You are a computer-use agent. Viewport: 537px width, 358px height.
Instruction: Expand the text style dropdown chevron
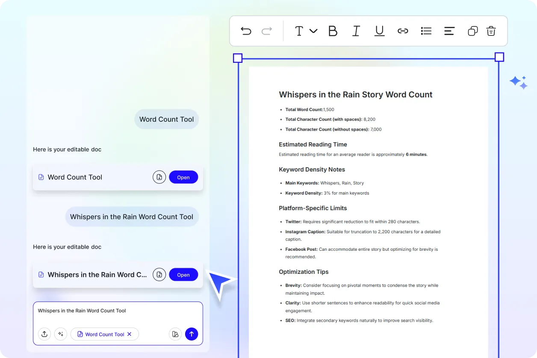click(x=313, y=31)
